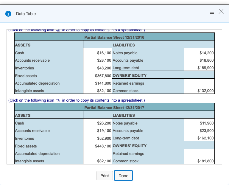Click the 2017 Notes payable value $11,900
229x185 pixels.
(x=207, y=123)
